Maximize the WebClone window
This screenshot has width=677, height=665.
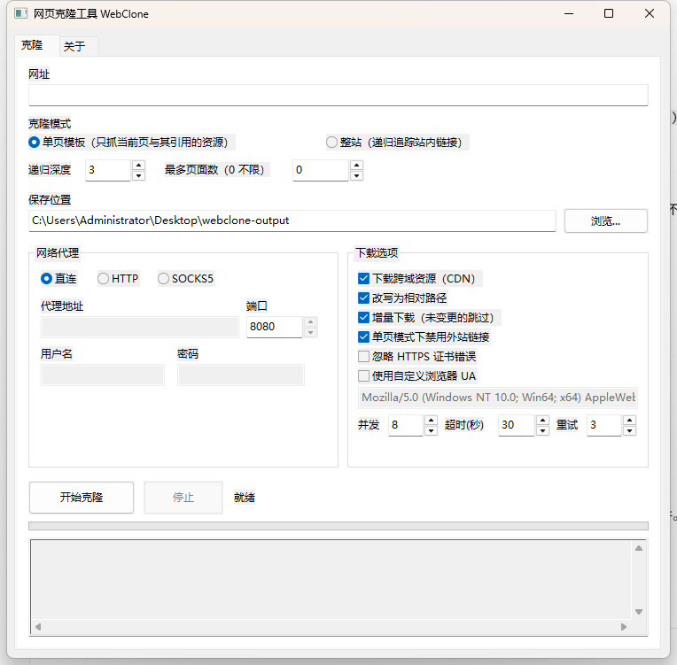coord(609,14)
